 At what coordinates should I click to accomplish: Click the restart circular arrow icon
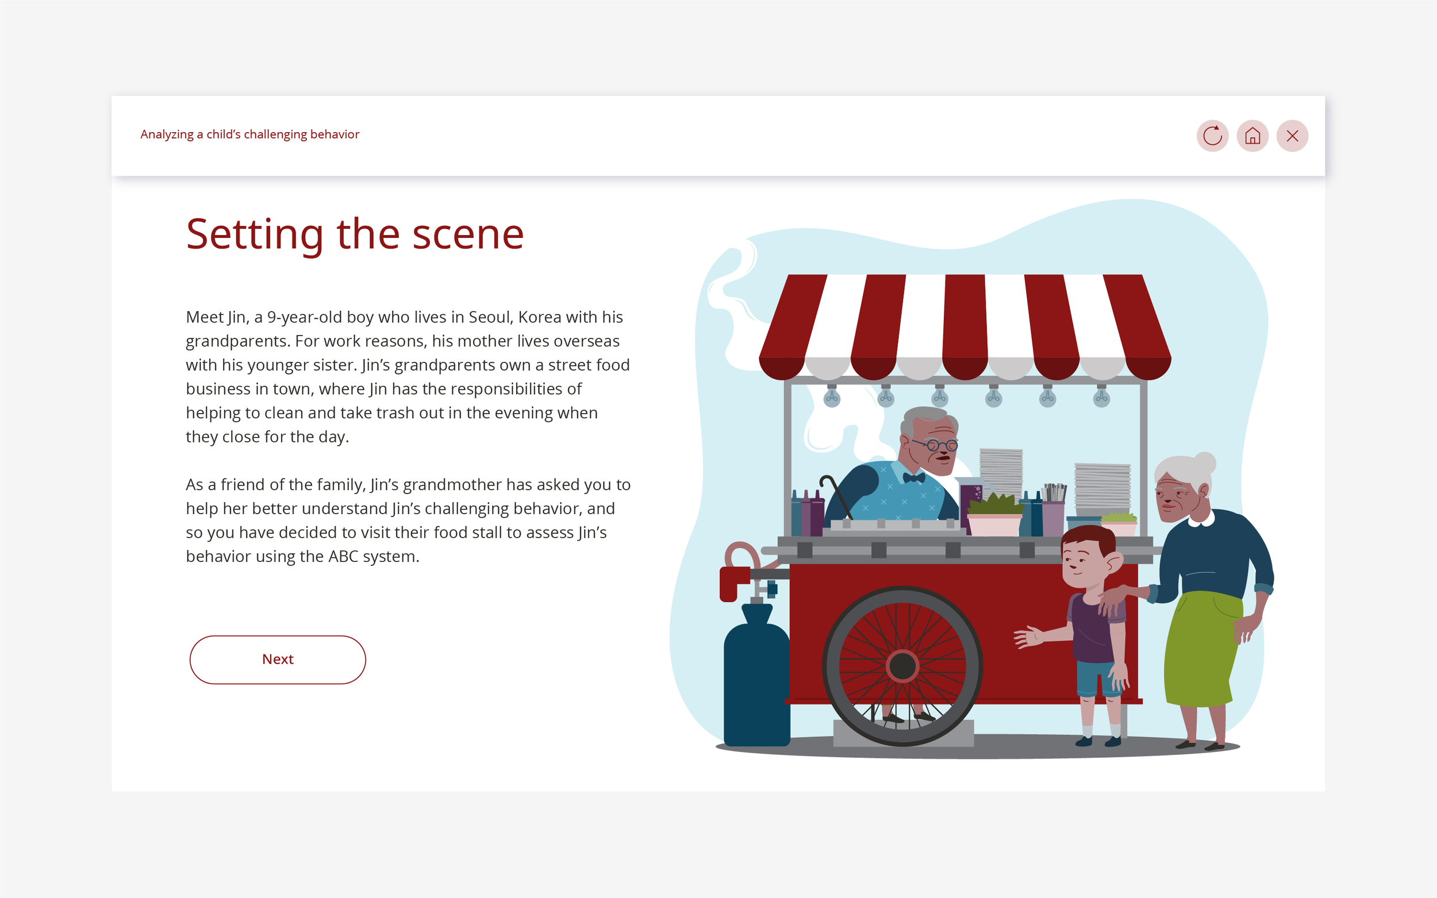(1212, 136)
